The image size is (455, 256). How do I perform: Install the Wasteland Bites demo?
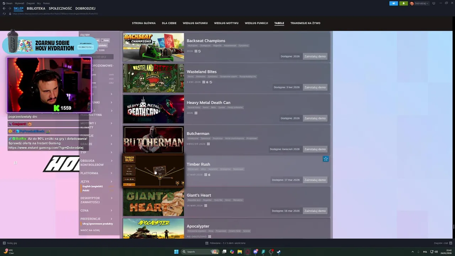315,87
